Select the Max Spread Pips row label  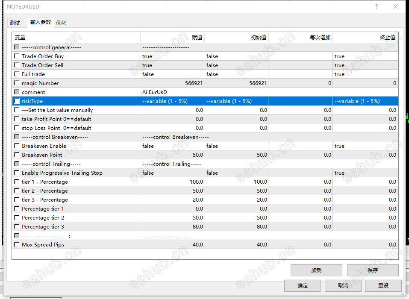point(43,244)
